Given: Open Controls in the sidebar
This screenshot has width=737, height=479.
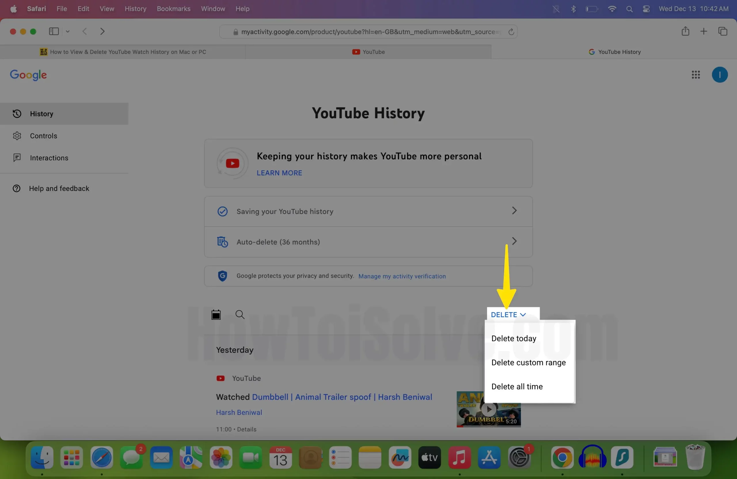Looking at the screenshot, I should click(x=43, y=136).
